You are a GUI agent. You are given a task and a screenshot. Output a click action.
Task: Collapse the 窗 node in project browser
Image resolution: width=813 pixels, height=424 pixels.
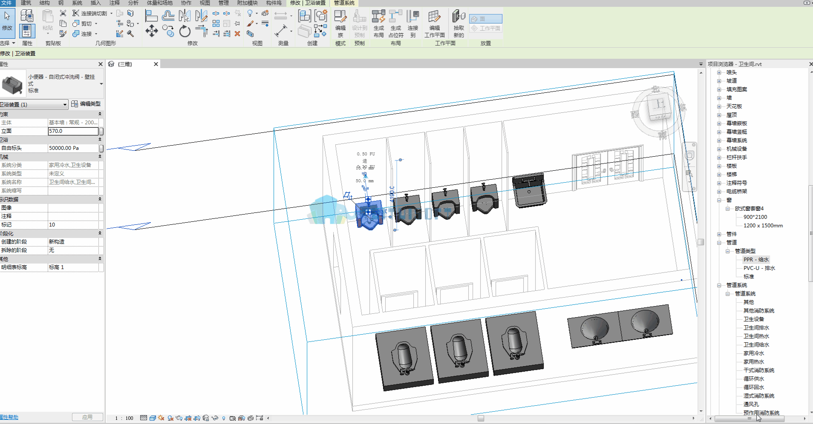tap(719, 200)
